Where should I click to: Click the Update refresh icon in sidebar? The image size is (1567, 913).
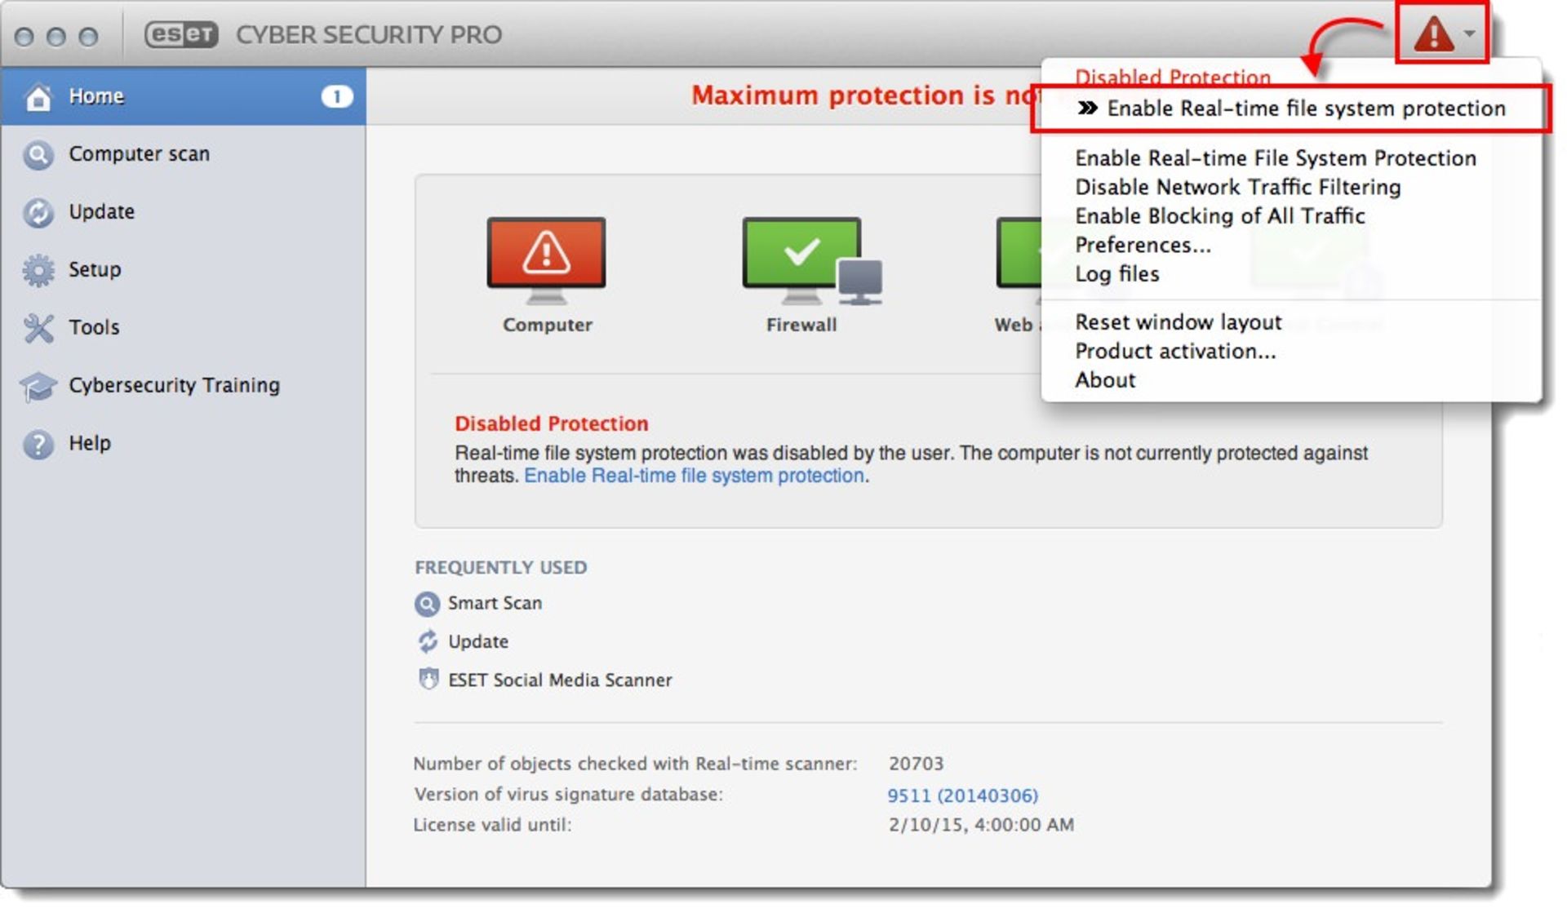click(38, 212)
